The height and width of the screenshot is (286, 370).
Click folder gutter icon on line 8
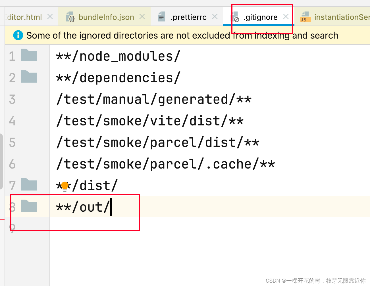point(29,206)
